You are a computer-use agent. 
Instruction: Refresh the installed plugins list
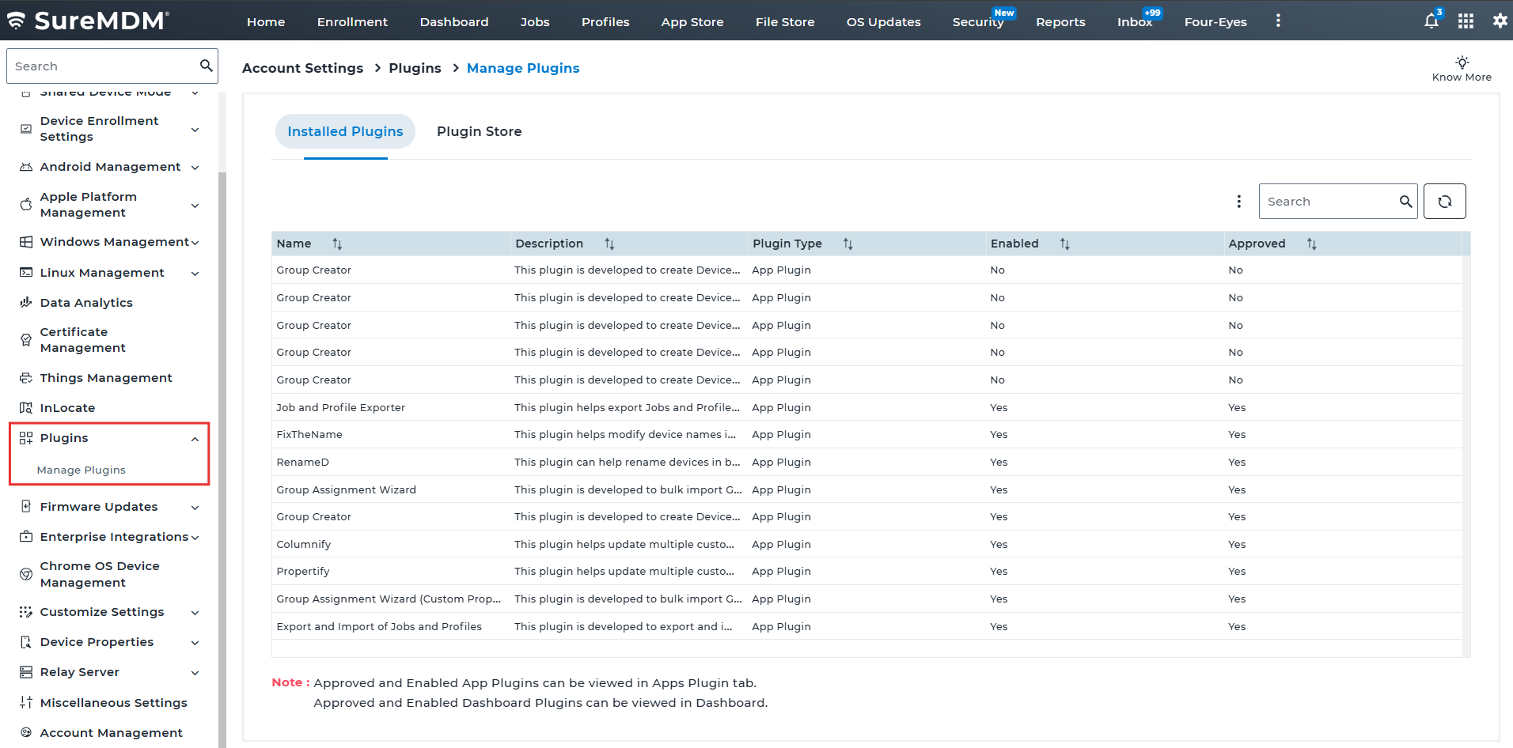(x=1444, y=202)
